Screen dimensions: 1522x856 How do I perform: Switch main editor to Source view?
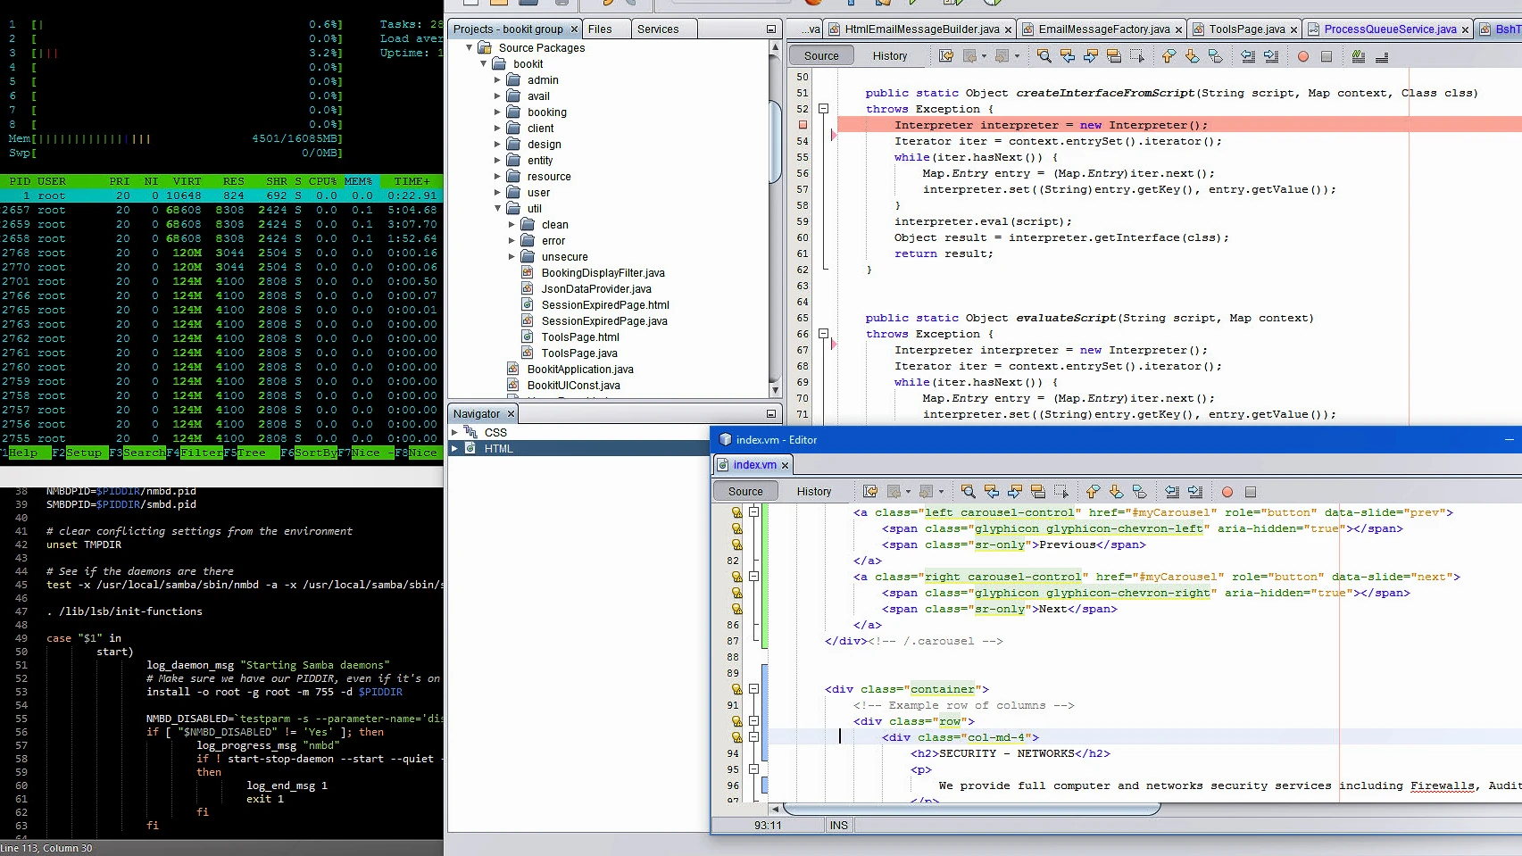point(821,55)
